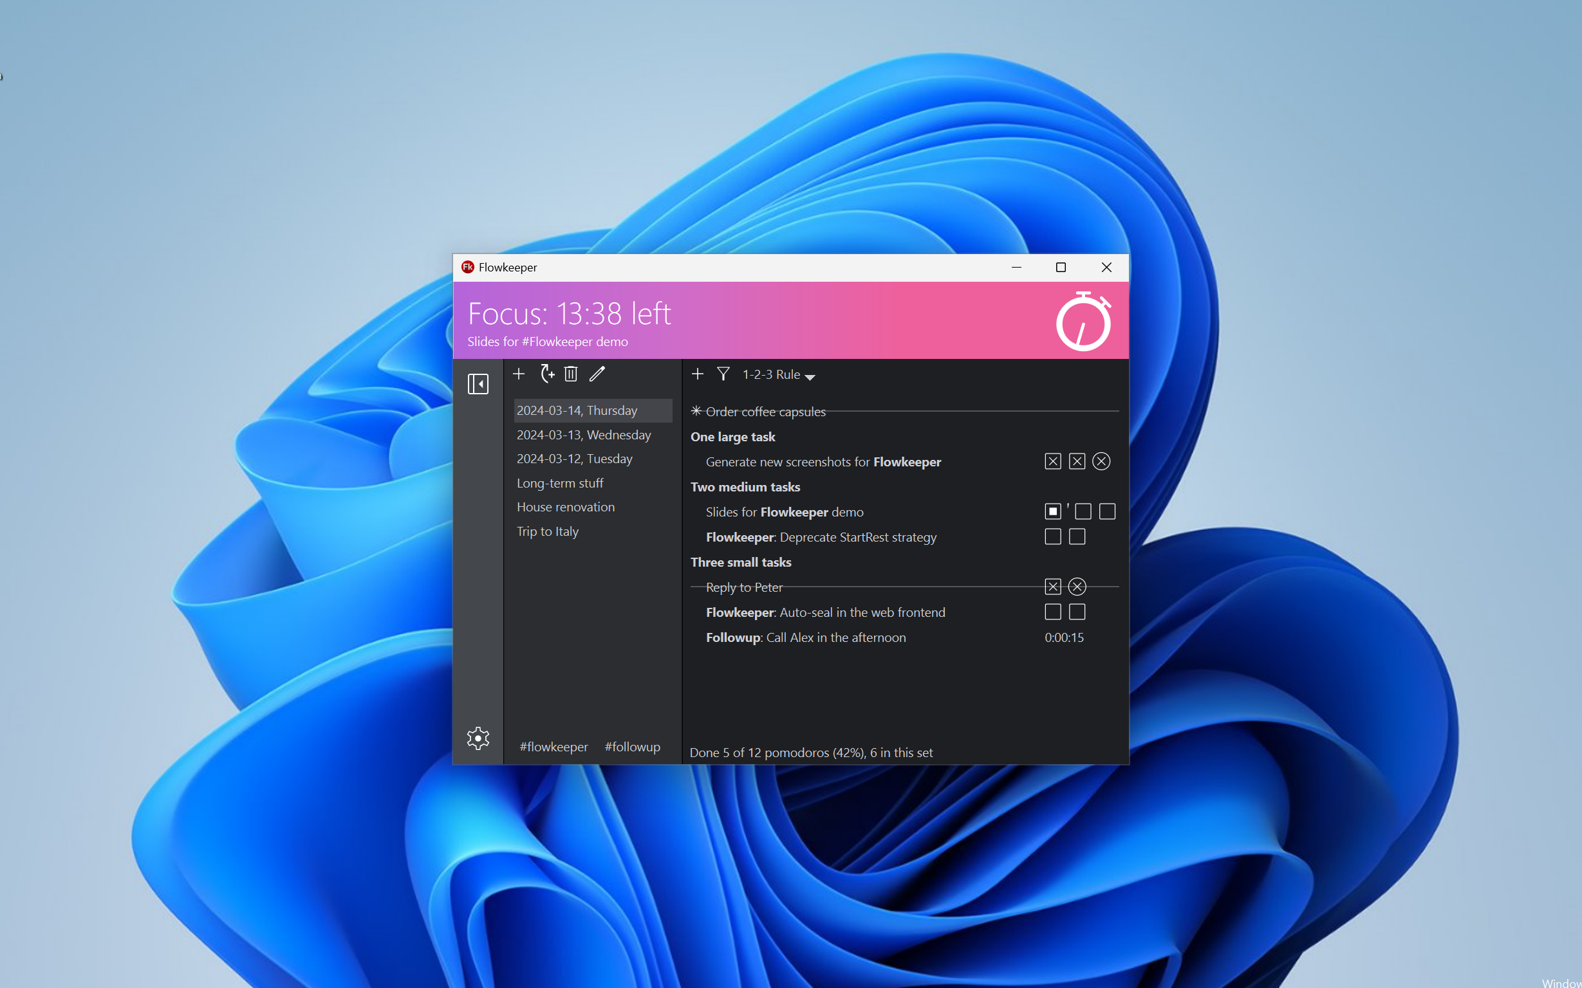Rename the selected backlog with pencil
Screen dimensions: 1582x988
(597, 374)
